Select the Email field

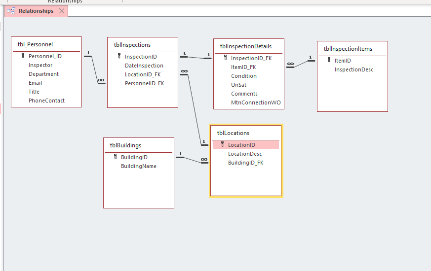click(x=35, y=83)
